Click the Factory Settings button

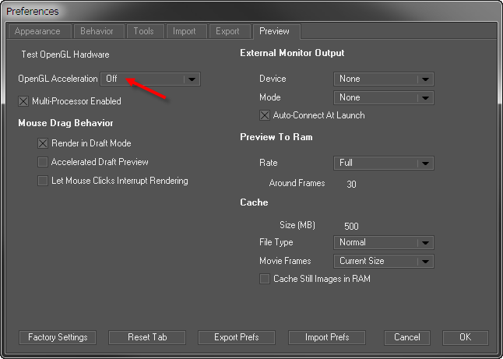pyautogui.click(x=58, y=337)
